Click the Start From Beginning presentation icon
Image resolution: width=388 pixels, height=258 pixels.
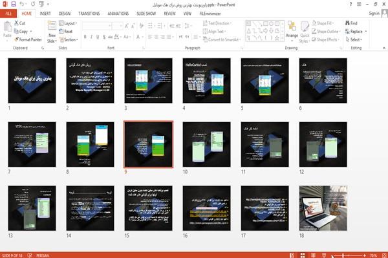(x=41, y=5)
